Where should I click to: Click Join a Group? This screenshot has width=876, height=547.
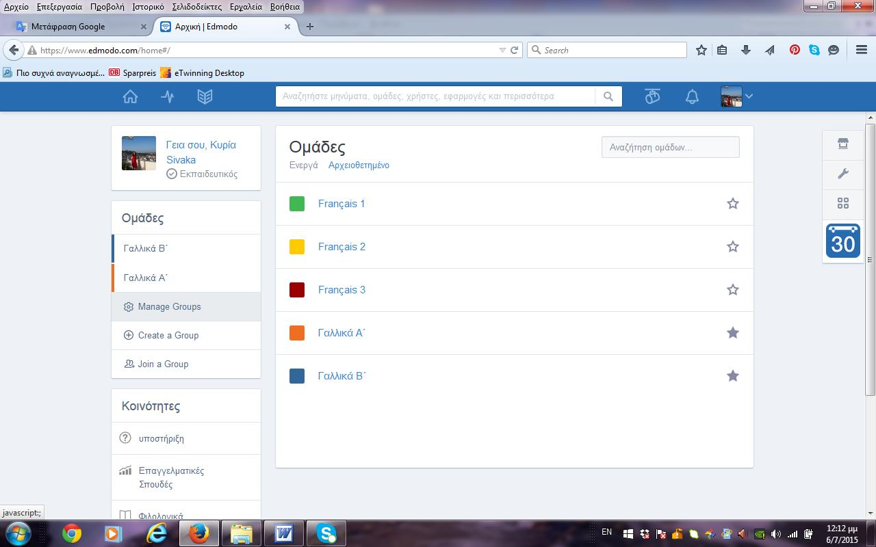pos(186,364)
